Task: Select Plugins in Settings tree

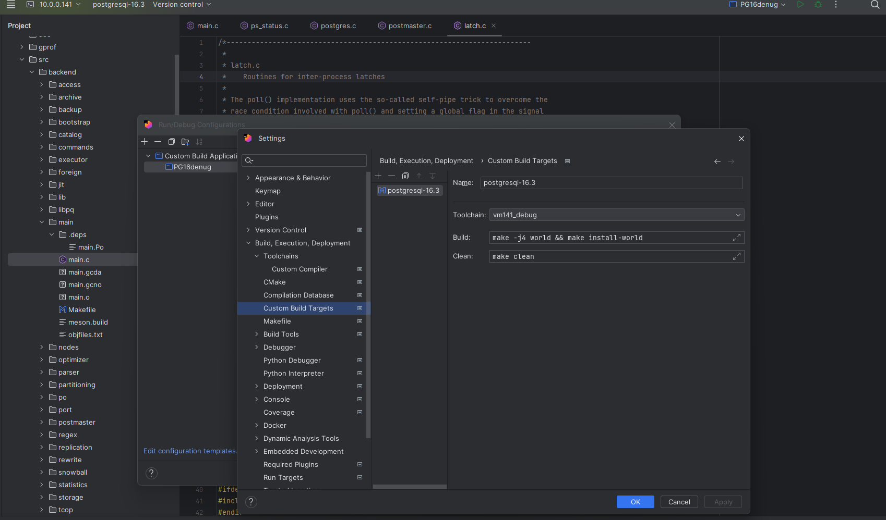Action: [267, 217]
